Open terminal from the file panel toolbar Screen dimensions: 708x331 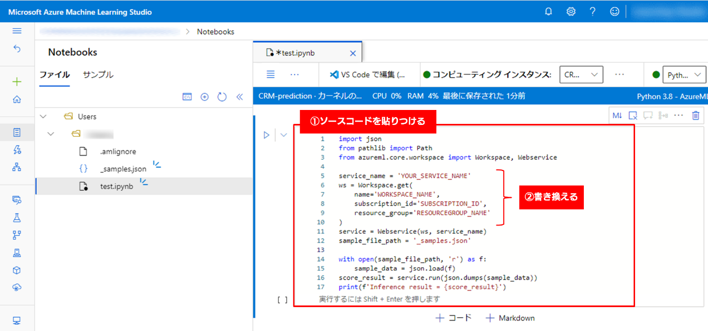pos(187,97)
